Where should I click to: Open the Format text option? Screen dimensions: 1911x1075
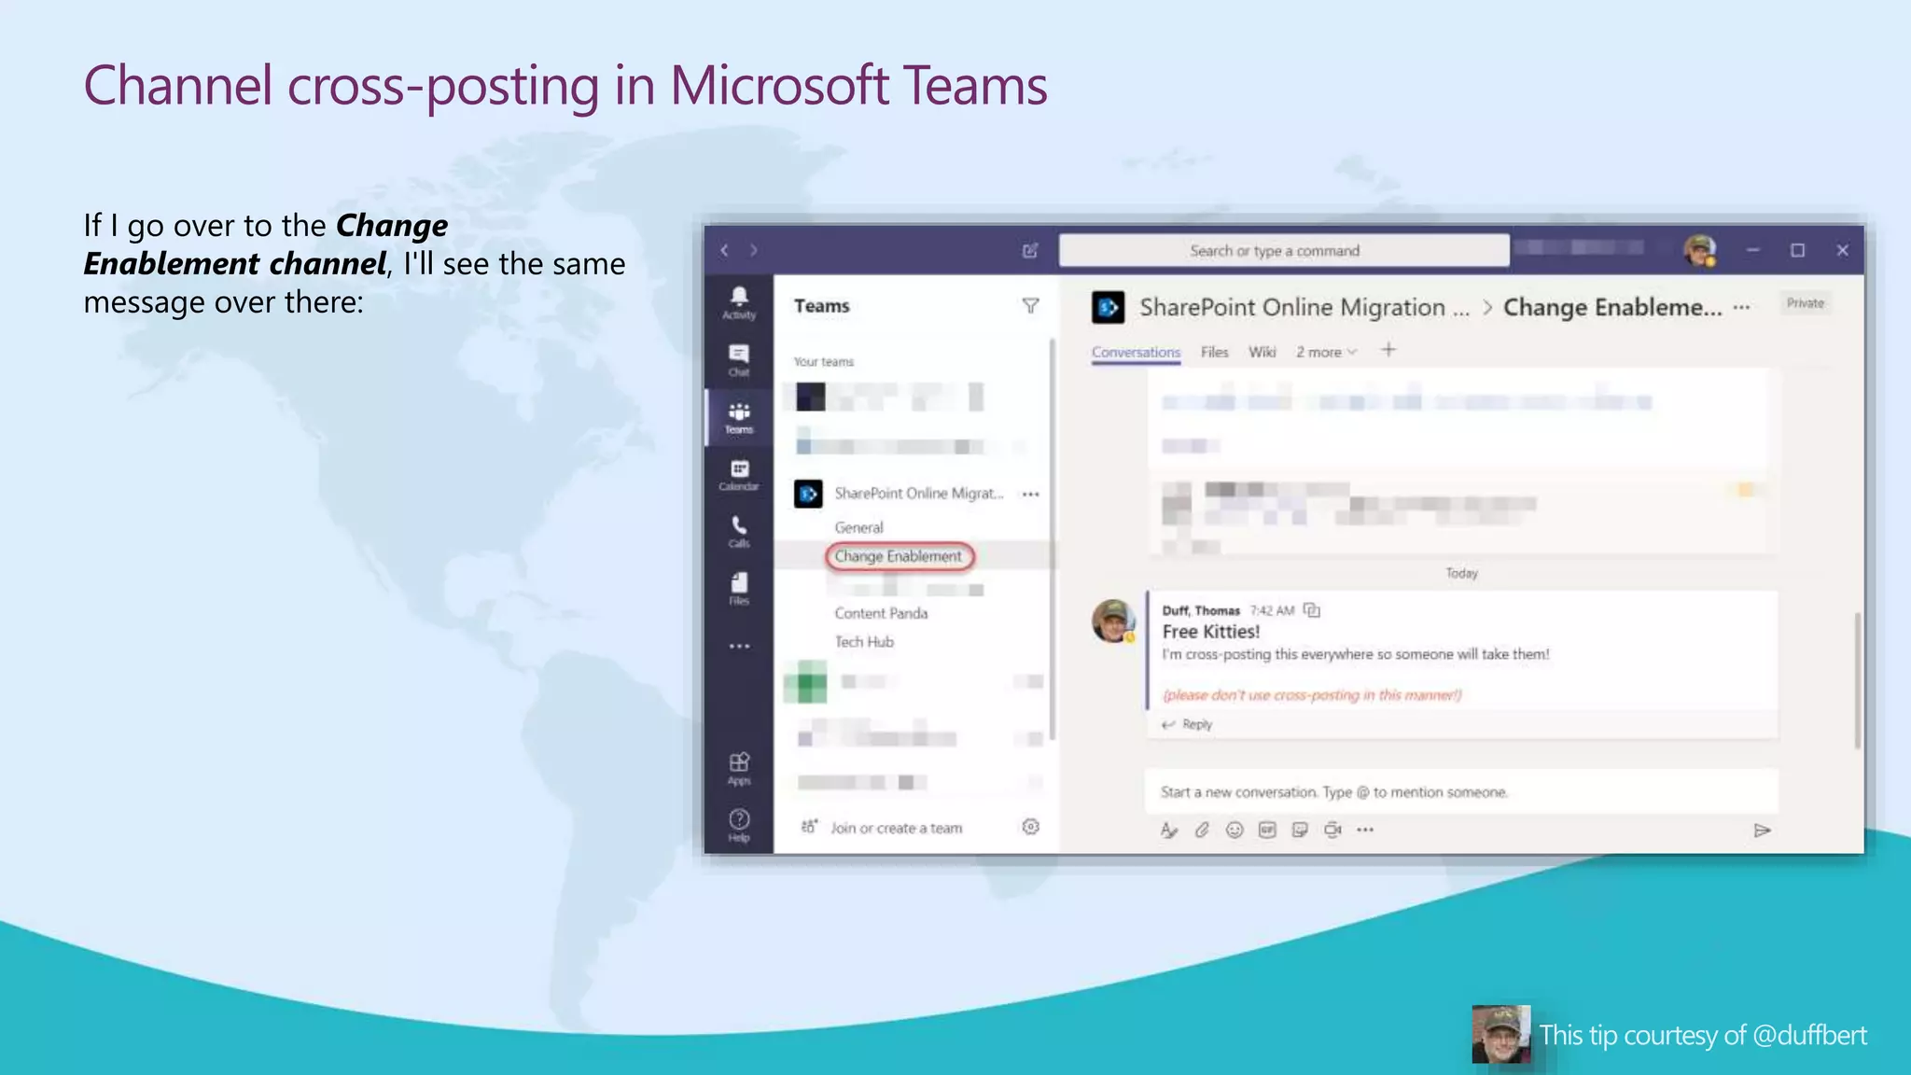click(x=1168, y=830)
